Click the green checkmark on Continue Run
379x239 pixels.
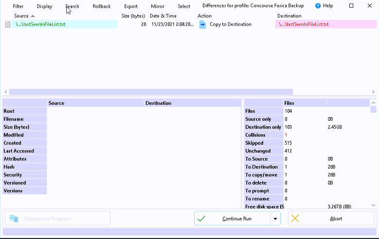click(x=201, y=219)
